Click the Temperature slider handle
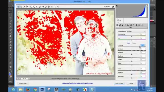The width and height of the screenshot is (164, 92). tap(132, 36)
